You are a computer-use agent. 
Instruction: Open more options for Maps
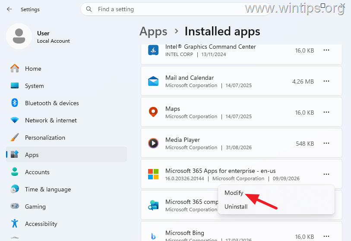click(x=326, y=112)
